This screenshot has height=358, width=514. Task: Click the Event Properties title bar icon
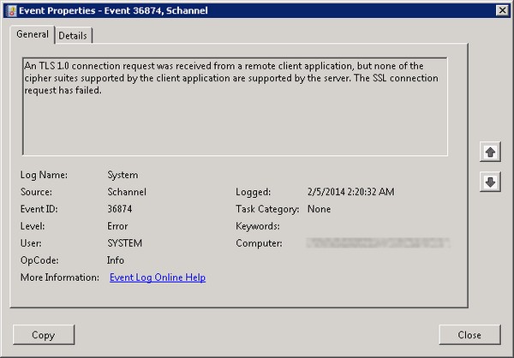coord(11,11)
